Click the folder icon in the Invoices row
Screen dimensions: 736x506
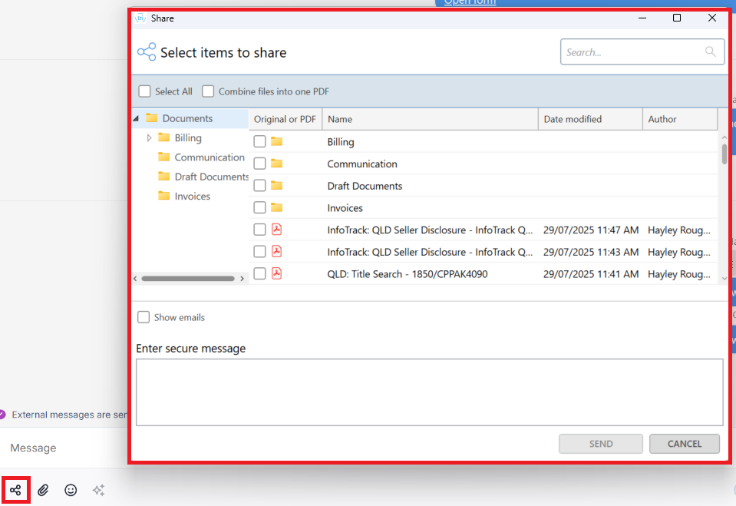point(277,207)
